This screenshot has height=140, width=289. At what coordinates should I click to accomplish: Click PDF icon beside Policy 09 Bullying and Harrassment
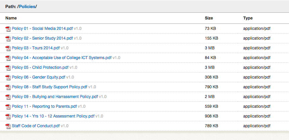pyautogui.click(x=8, y=97)
